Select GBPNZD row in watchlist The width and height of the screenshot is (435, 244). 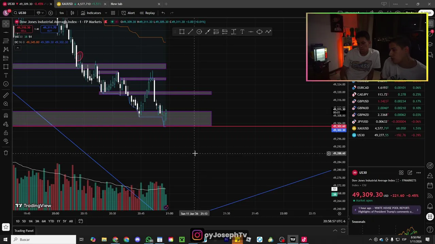pyautogui.click(x=387, y=115)
